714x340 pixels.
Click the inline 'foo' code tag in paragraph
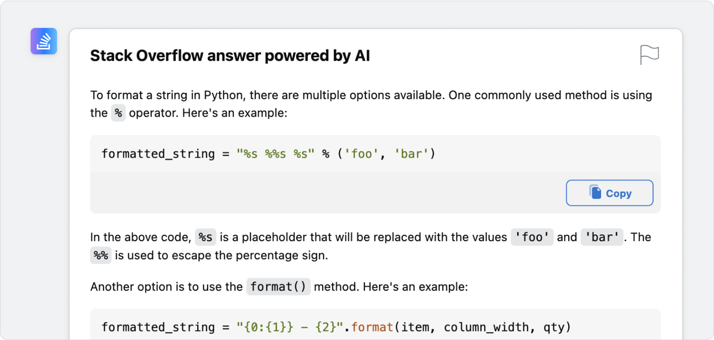(x=532, y=237)
